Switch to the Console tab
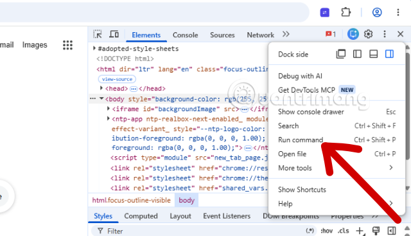Screen dimensions: 411x236 [x=185, y=35]
